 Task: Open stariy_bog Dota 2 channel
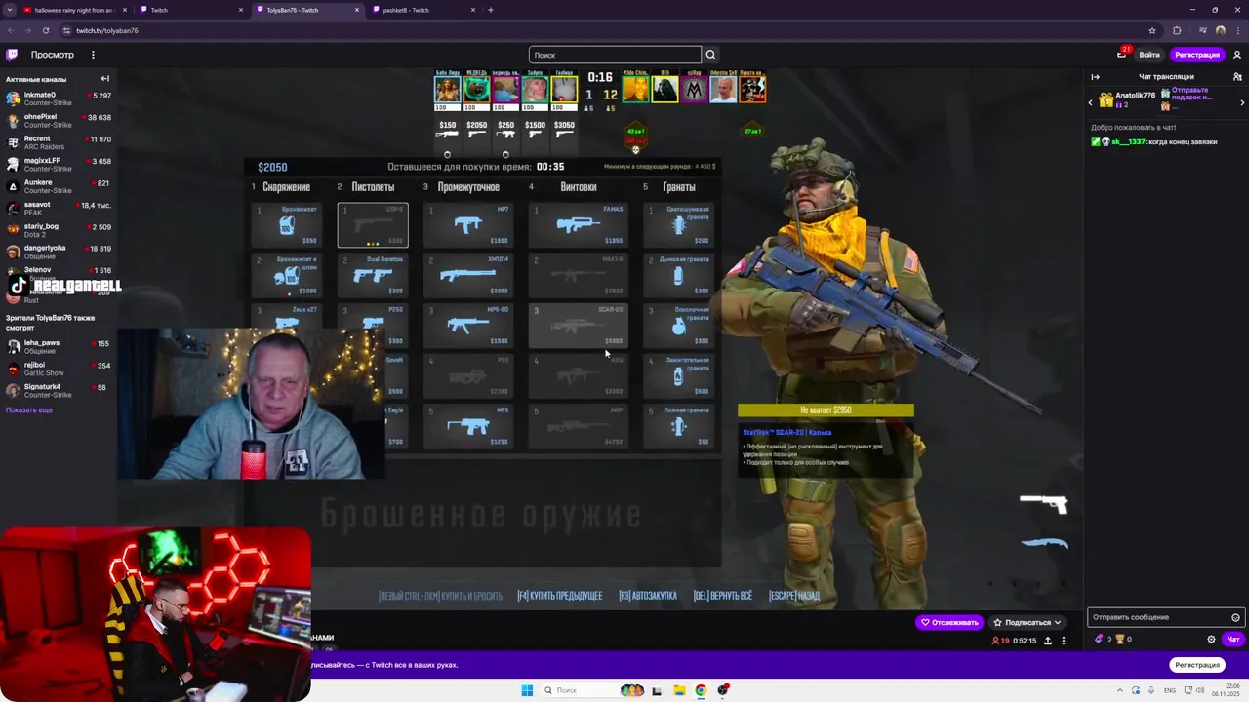click(59, 230)
